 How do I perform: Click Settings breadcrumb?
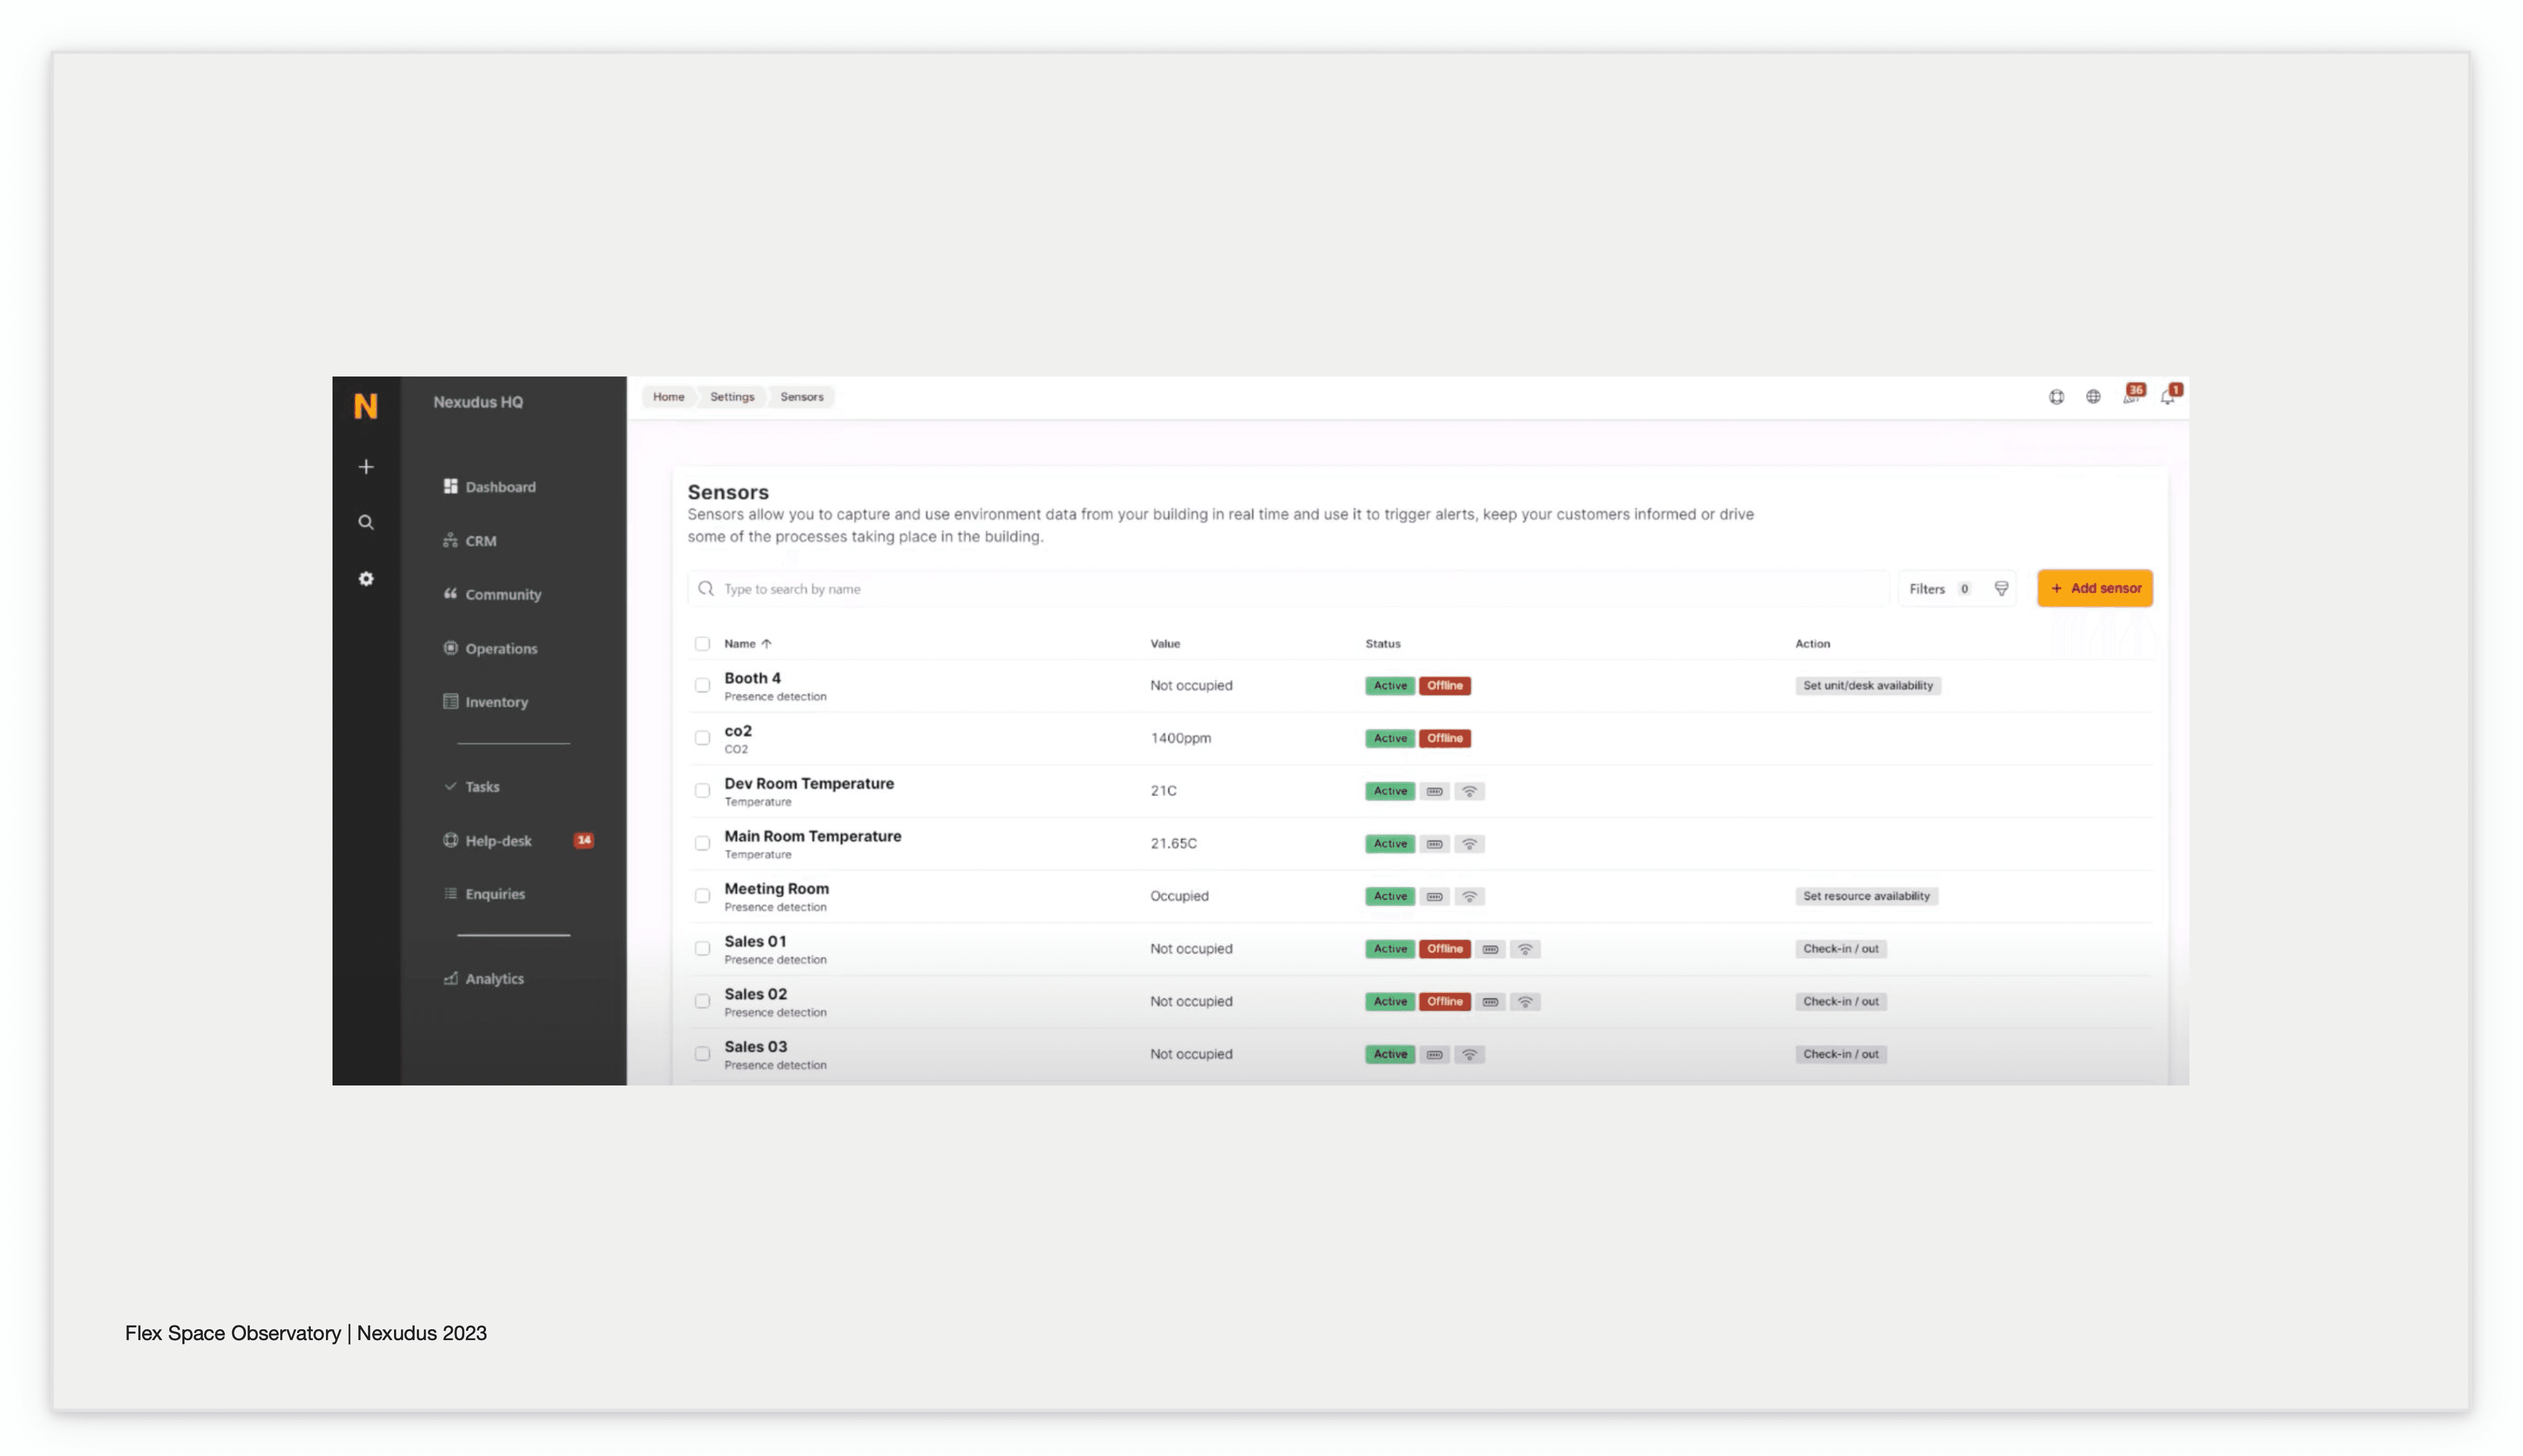tap(732, 397)
